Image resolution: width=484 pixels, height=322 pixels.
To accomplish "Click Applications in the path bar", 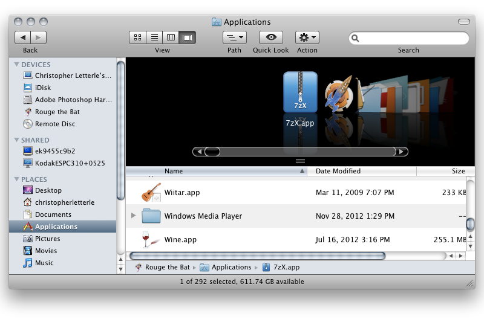I will coord(226,267).
